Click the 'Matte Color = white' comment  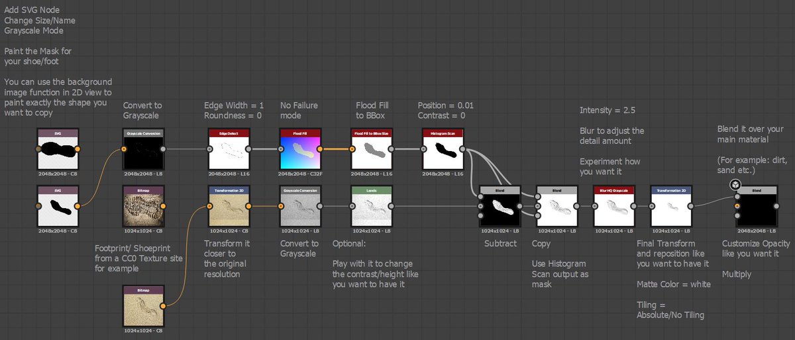(672, 284)
